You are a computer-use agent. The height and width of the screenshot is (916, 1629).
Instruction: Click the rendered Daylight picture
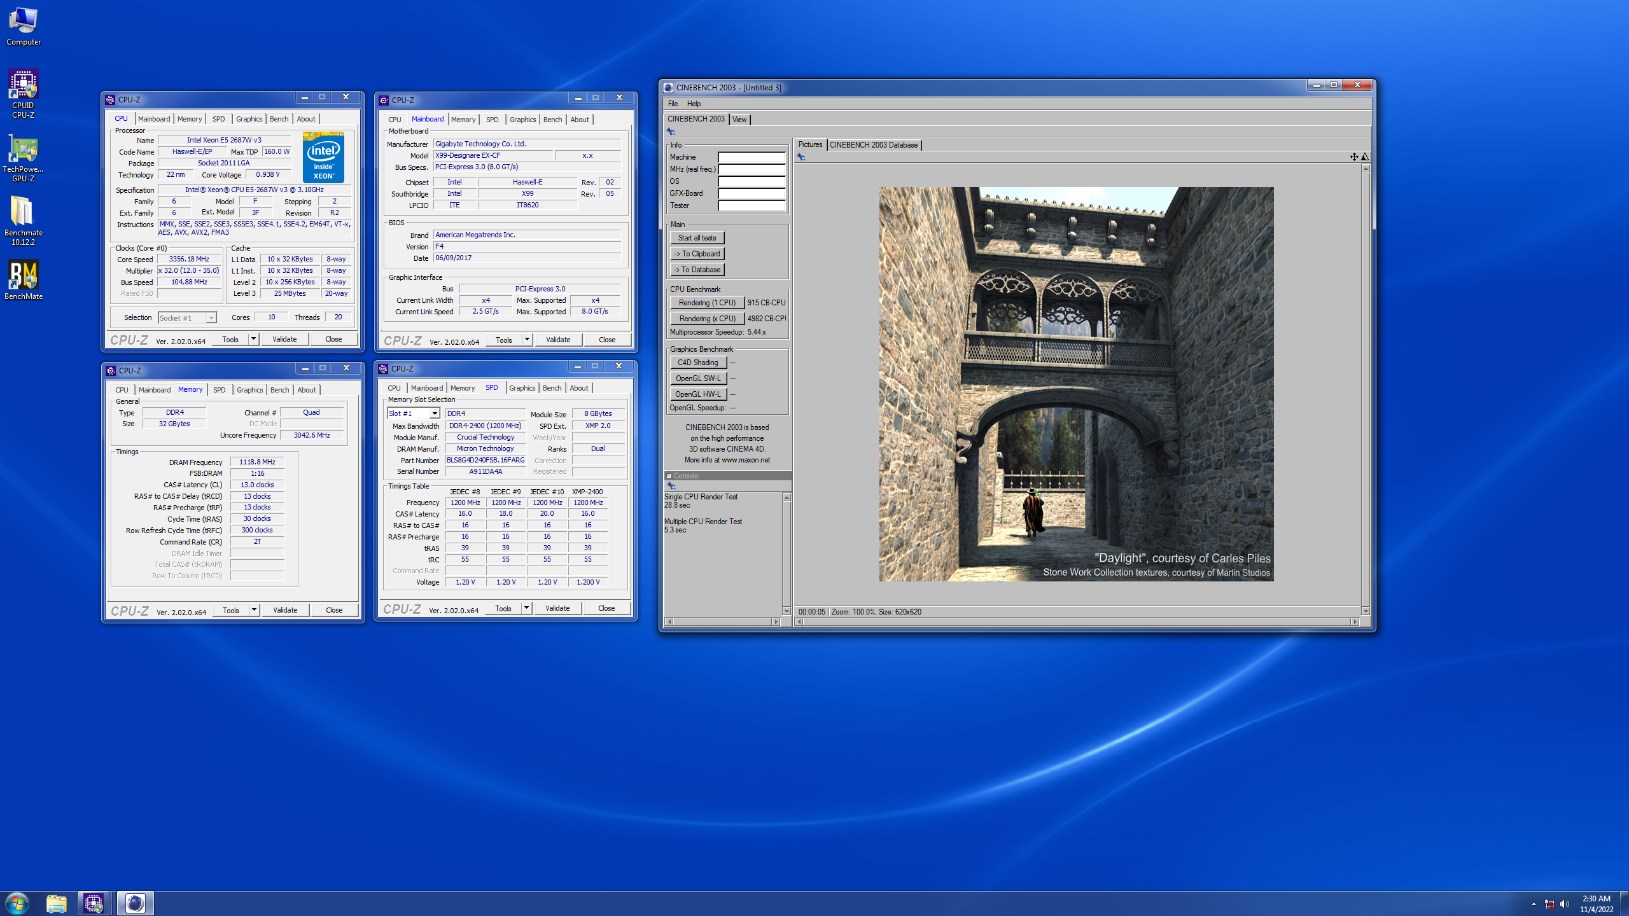[x=1076, y=384]
